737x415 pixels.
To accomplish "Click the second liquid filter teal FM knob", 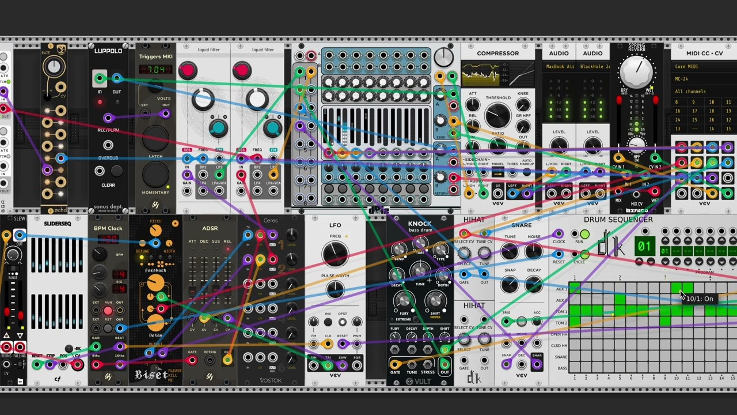I will (x=272, y=128).
